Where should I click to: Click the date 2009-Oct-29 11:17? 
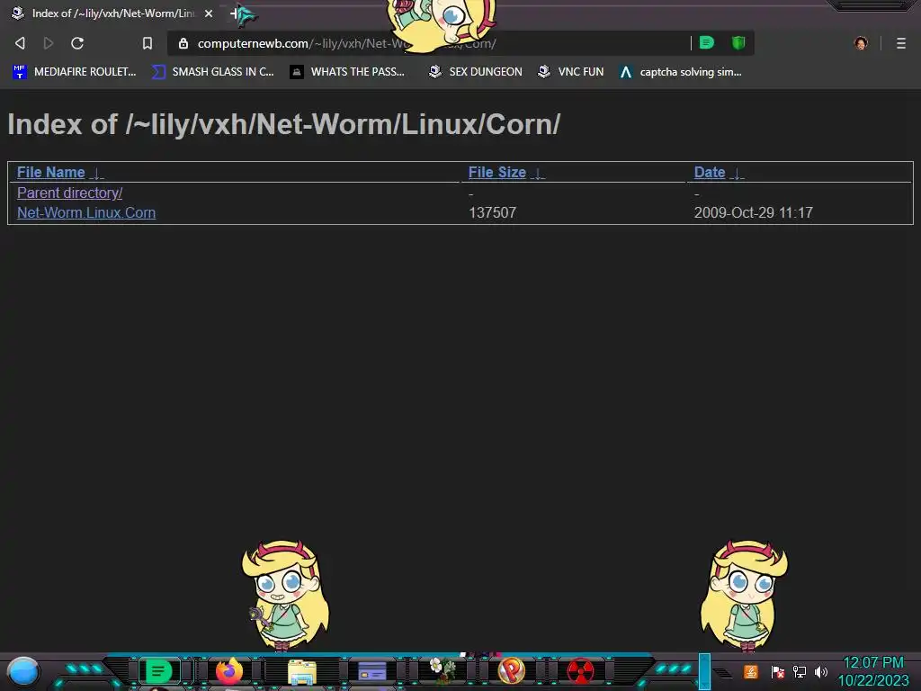(754, 212)
